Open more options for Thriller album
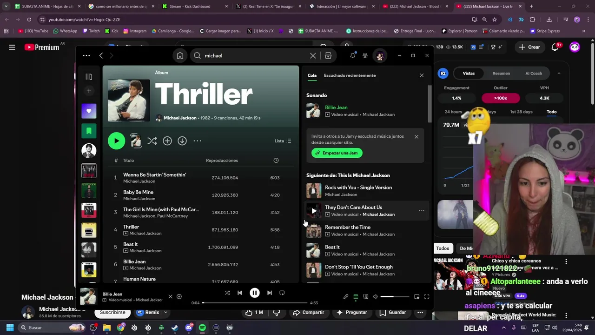This screenshot has height=335, width=595. [197, 141]
